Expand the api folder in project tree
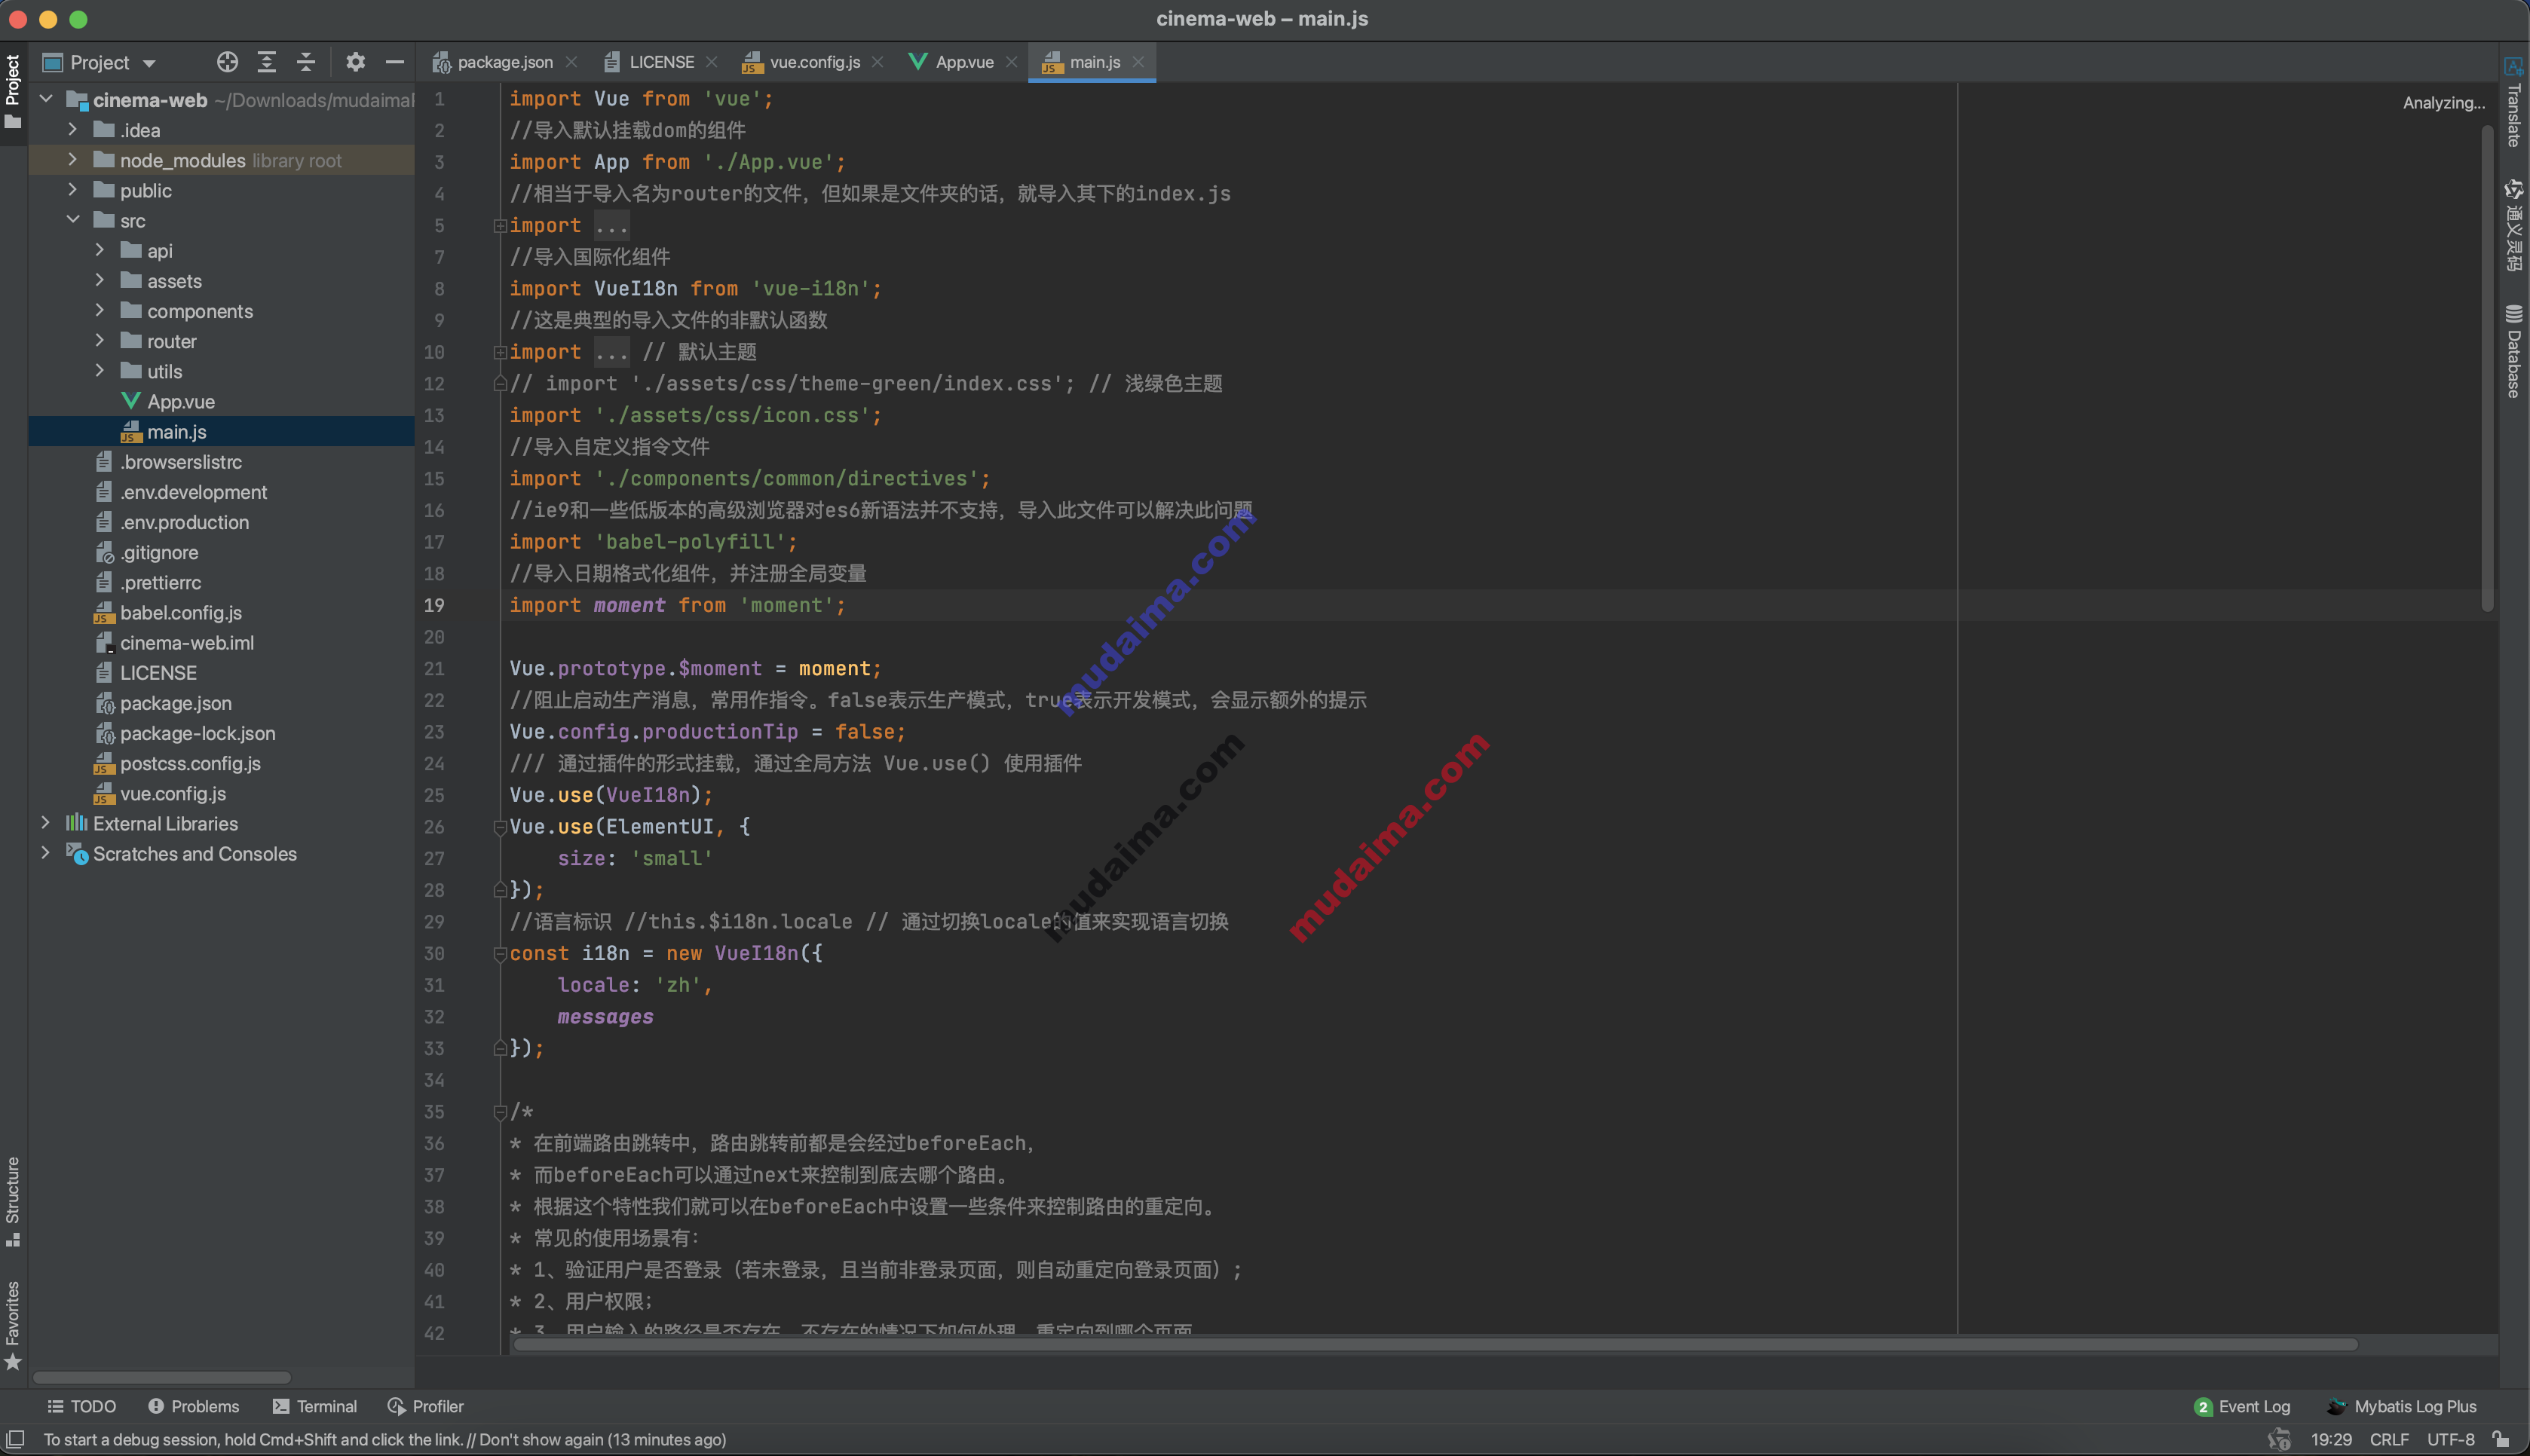2530x1456 pixels. (x=99, y=250)
